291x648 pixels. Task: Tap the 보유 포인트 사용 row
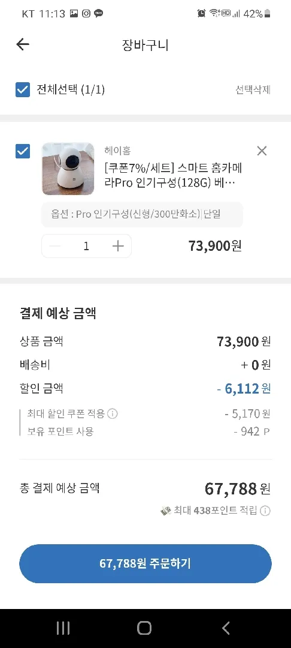click(x=145, y=432)
